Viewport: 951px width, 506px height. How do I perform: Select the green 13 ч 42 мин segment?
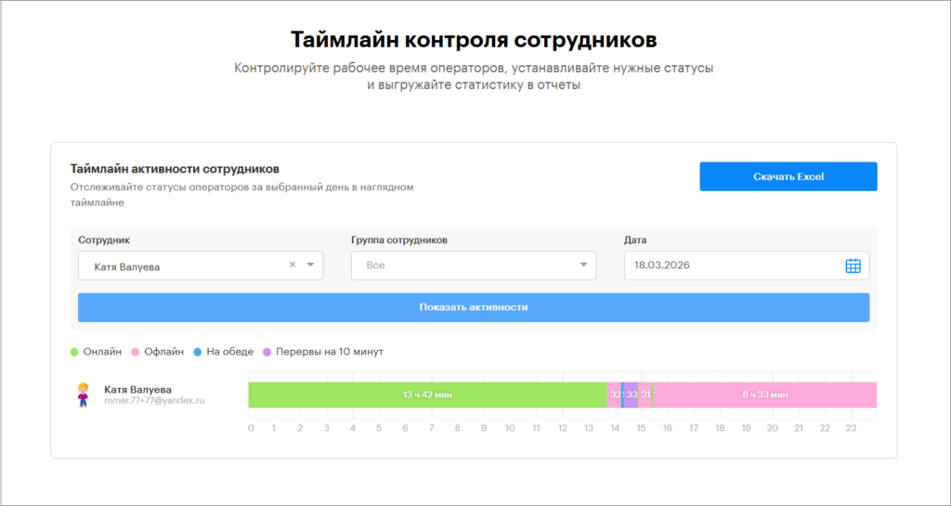(427, 395)
